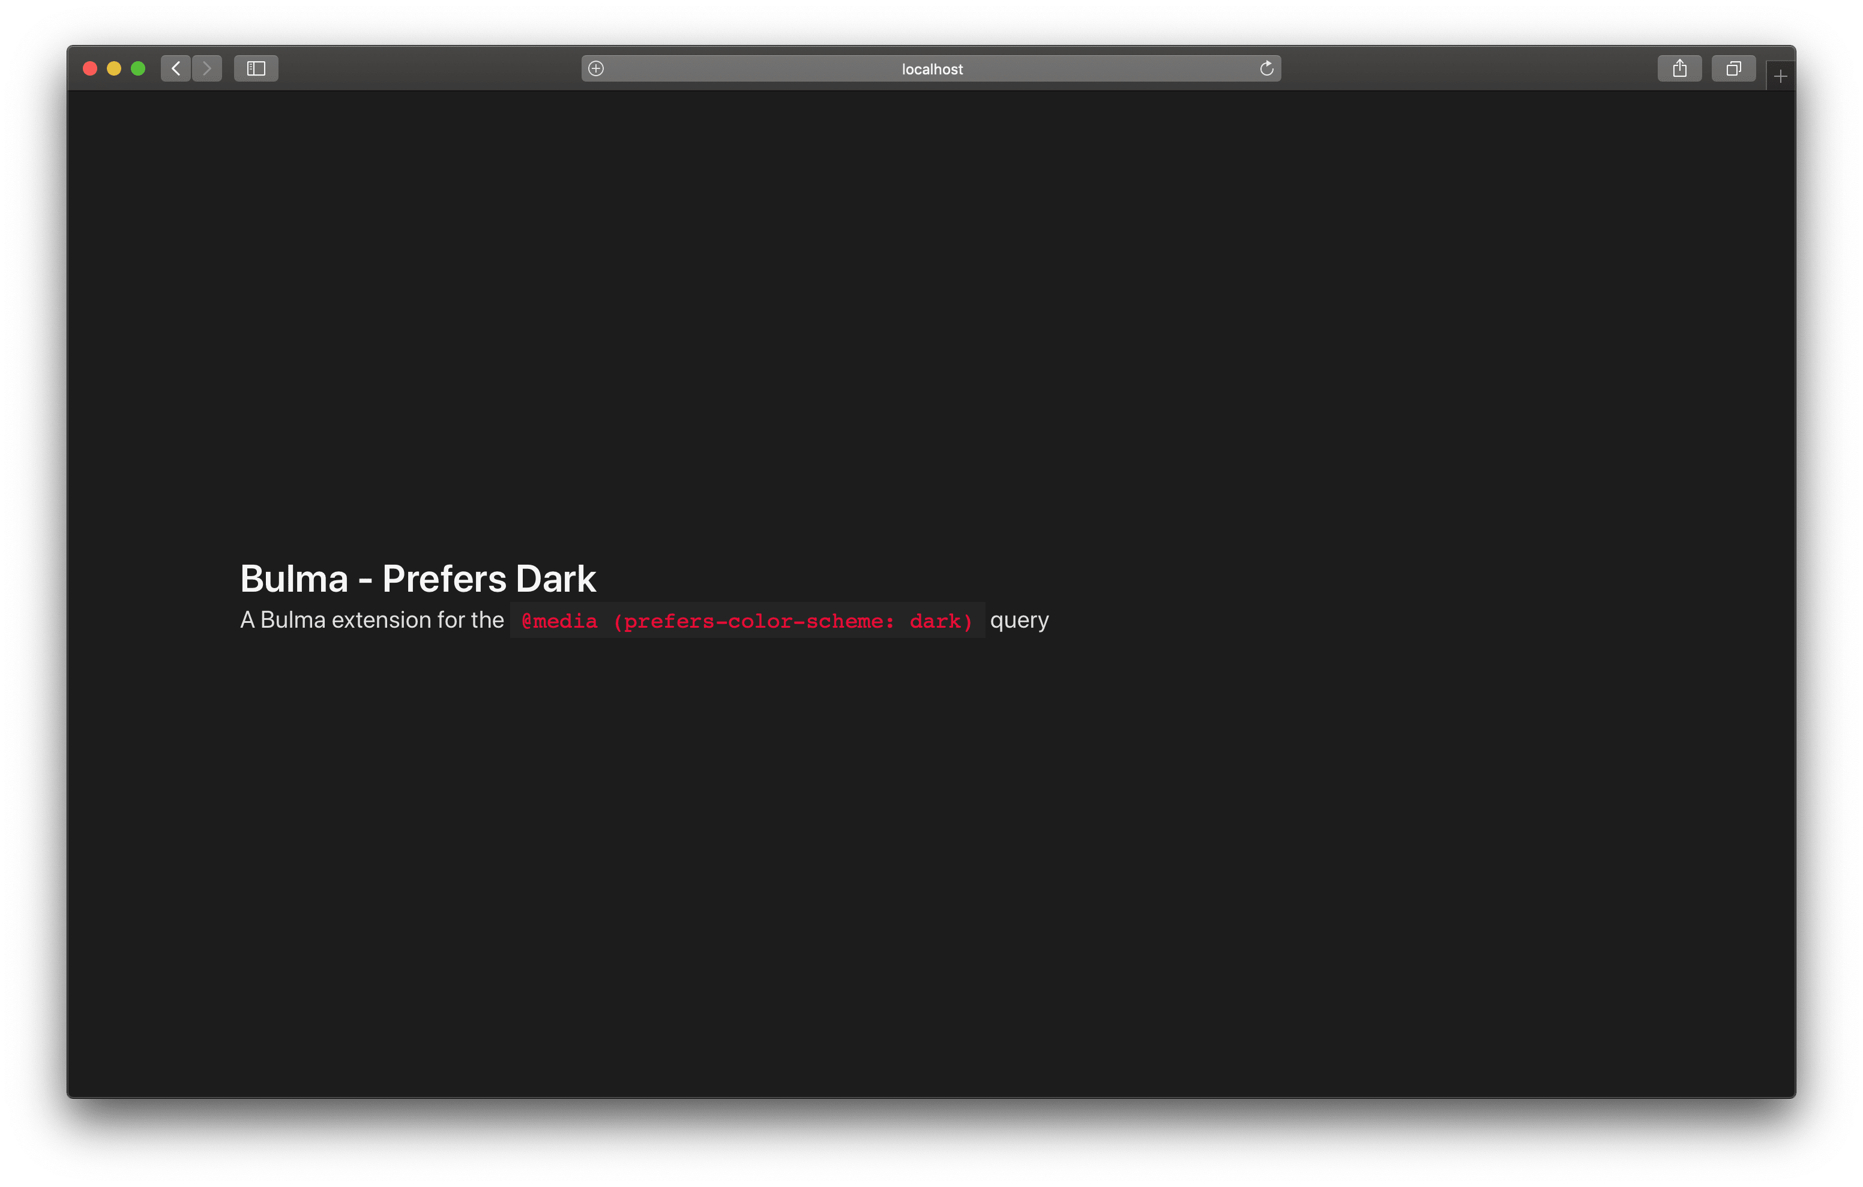Maximize the window with the green button

(137, 68)
